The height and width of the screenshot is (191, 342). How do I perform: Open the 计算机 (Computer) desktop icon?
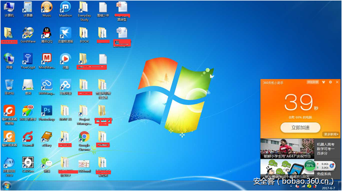click(9, 9)
